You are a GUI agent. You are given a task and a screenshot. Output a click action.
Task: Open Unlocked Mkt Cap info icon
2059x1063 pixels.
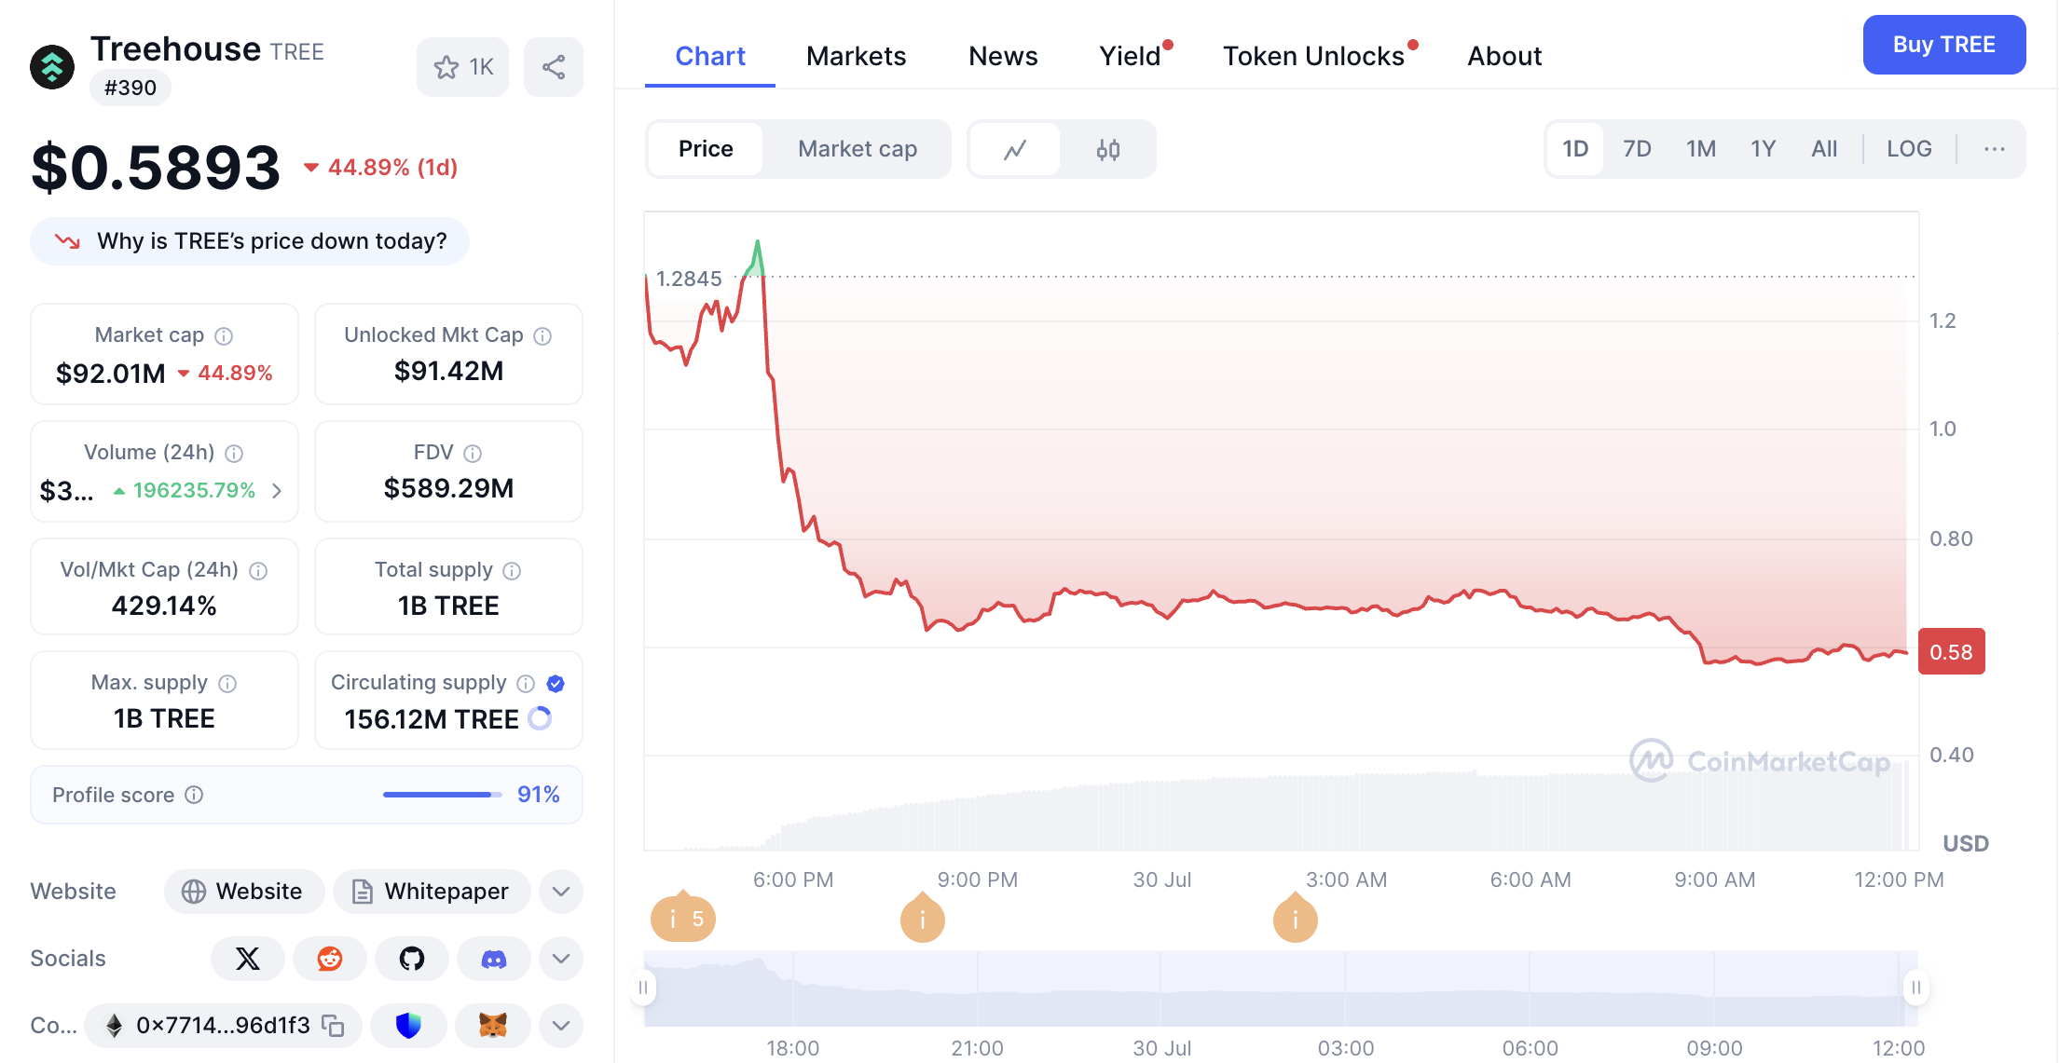tap(542, 336)
